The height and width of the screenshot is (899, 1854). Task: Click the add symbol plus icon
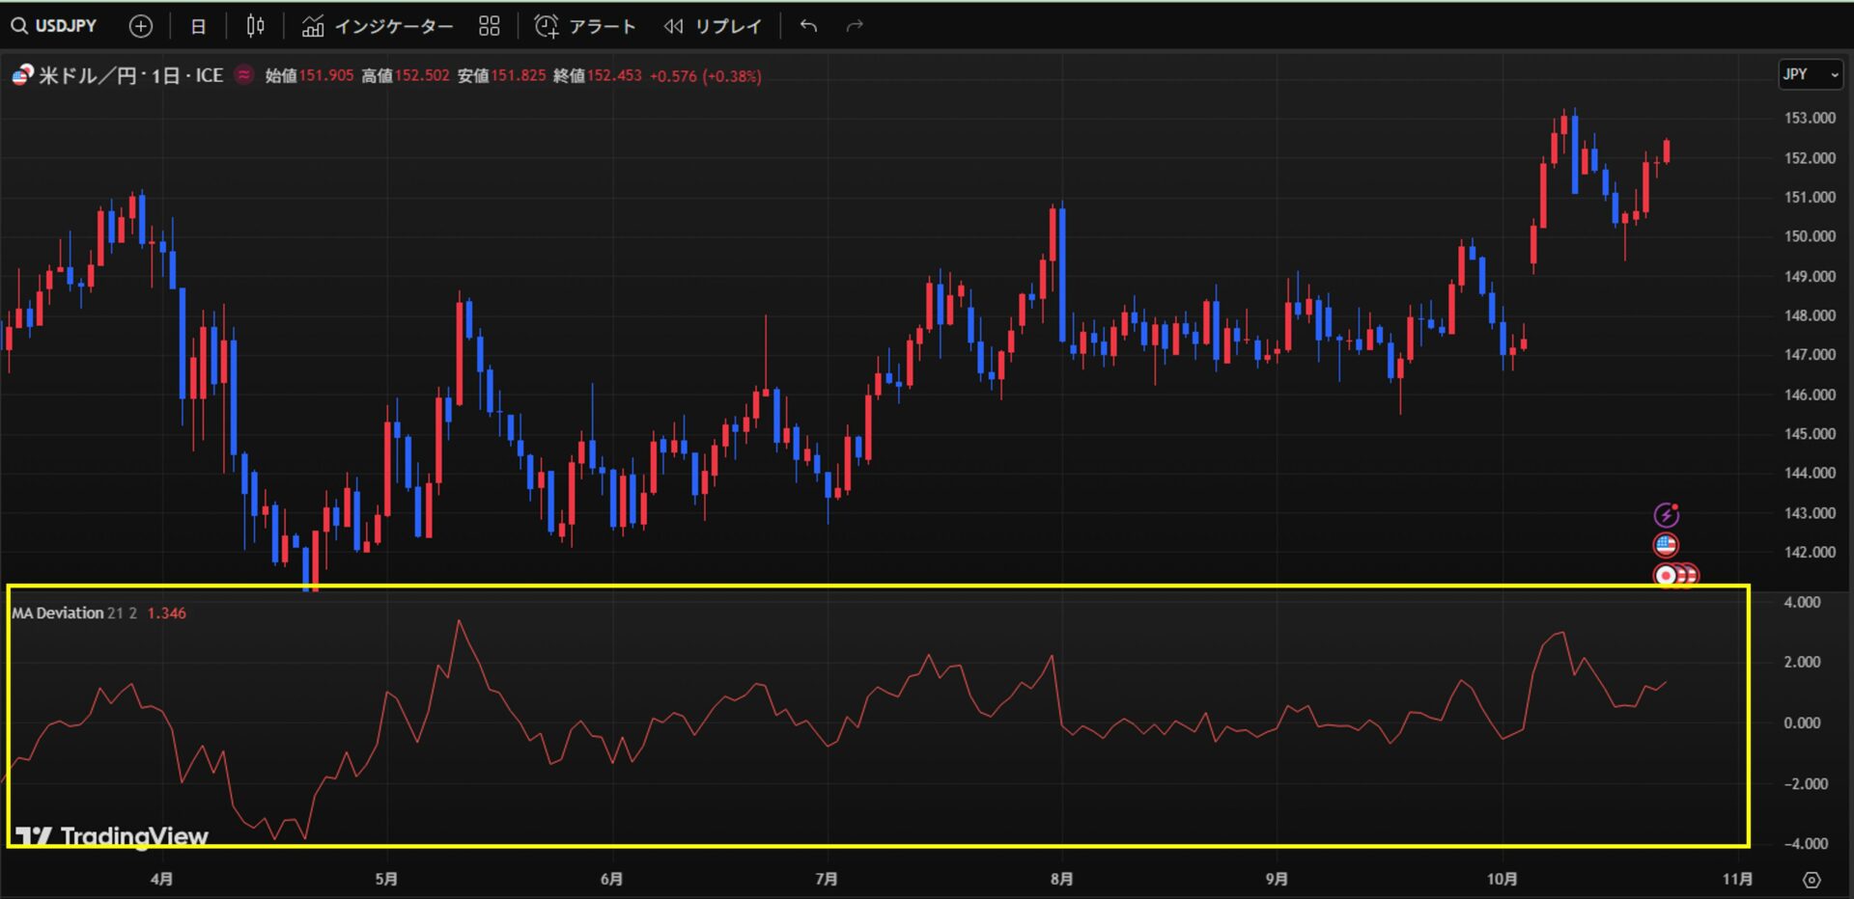click(x=141, y=26)
